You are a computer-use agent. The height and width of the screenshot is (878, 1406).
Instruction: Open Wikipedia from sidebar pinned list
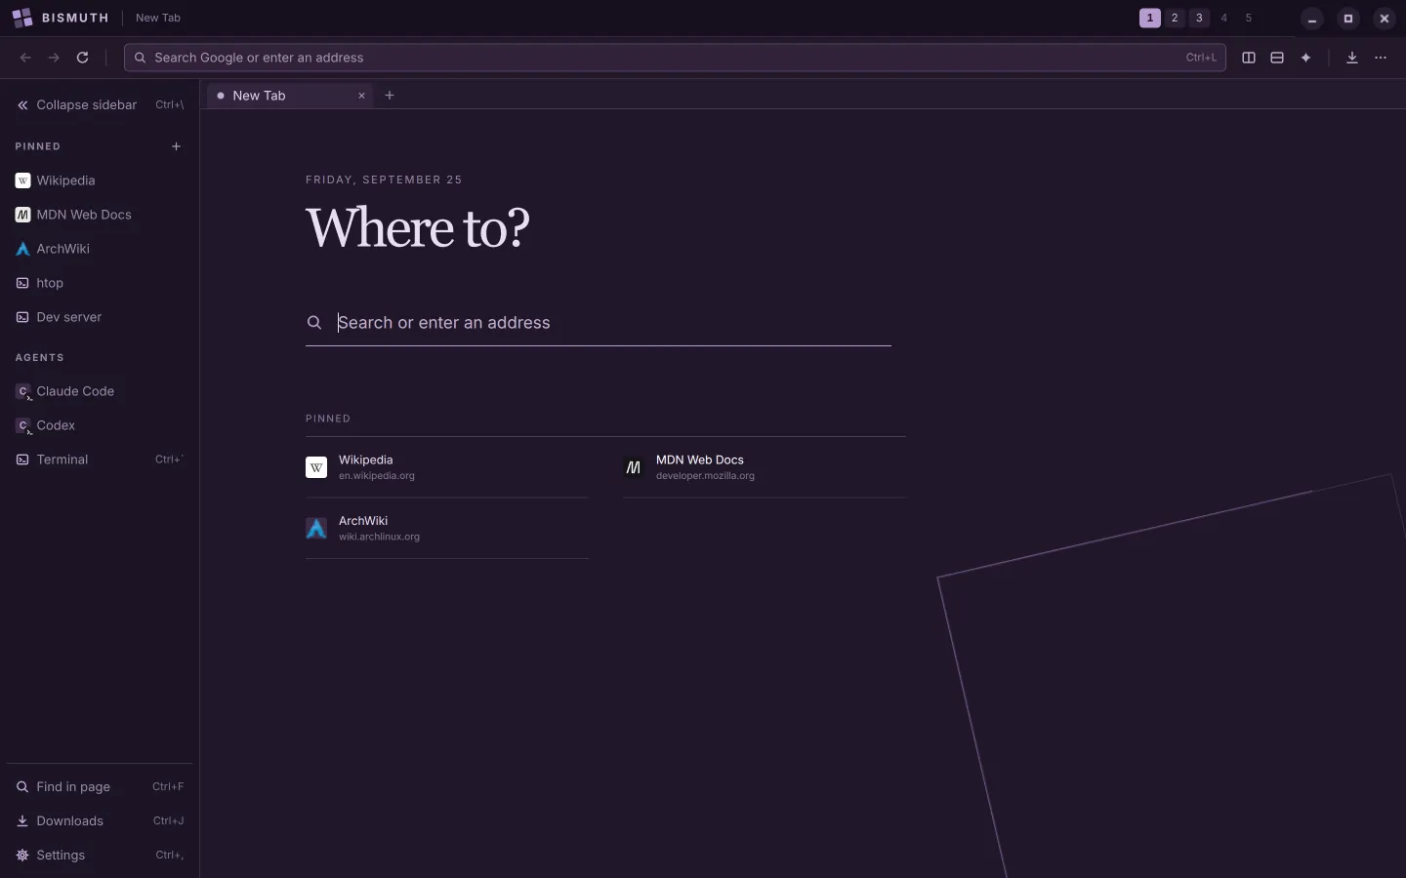coord(100,180)
